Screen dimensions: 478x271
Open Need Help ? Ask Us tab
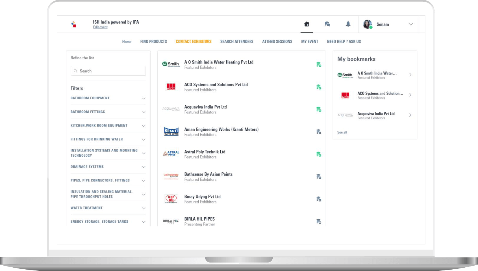344,41
